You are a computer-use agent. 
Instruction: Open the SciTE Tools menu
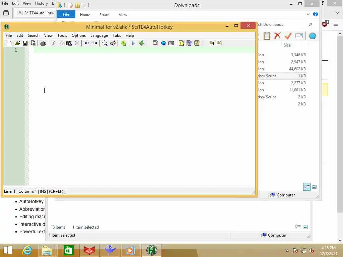62,35
